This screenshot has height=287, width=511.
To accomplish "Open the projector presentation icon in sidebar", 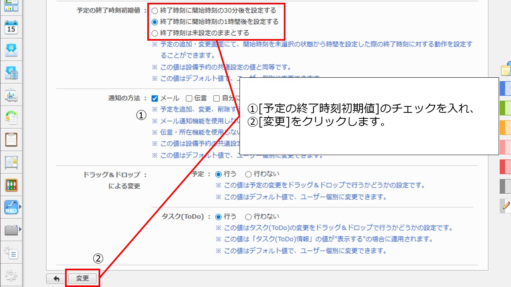I will pyautogui.click(x=11, y=95).
